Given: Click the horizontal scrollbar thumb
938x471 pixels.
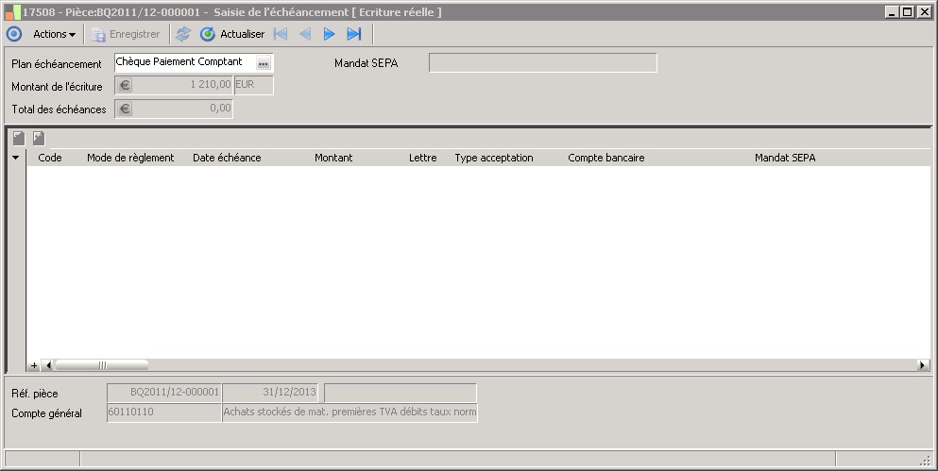Looking at the screenshot, I should pyautogui.click(x=102, y=365).
